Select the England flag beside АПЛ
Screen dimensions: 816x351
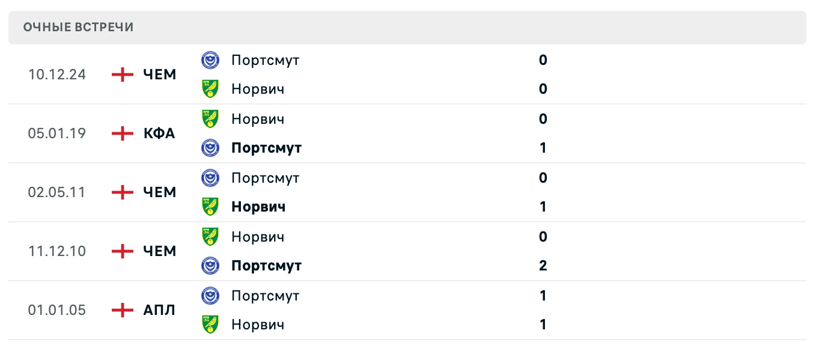[x=121, y=310]
